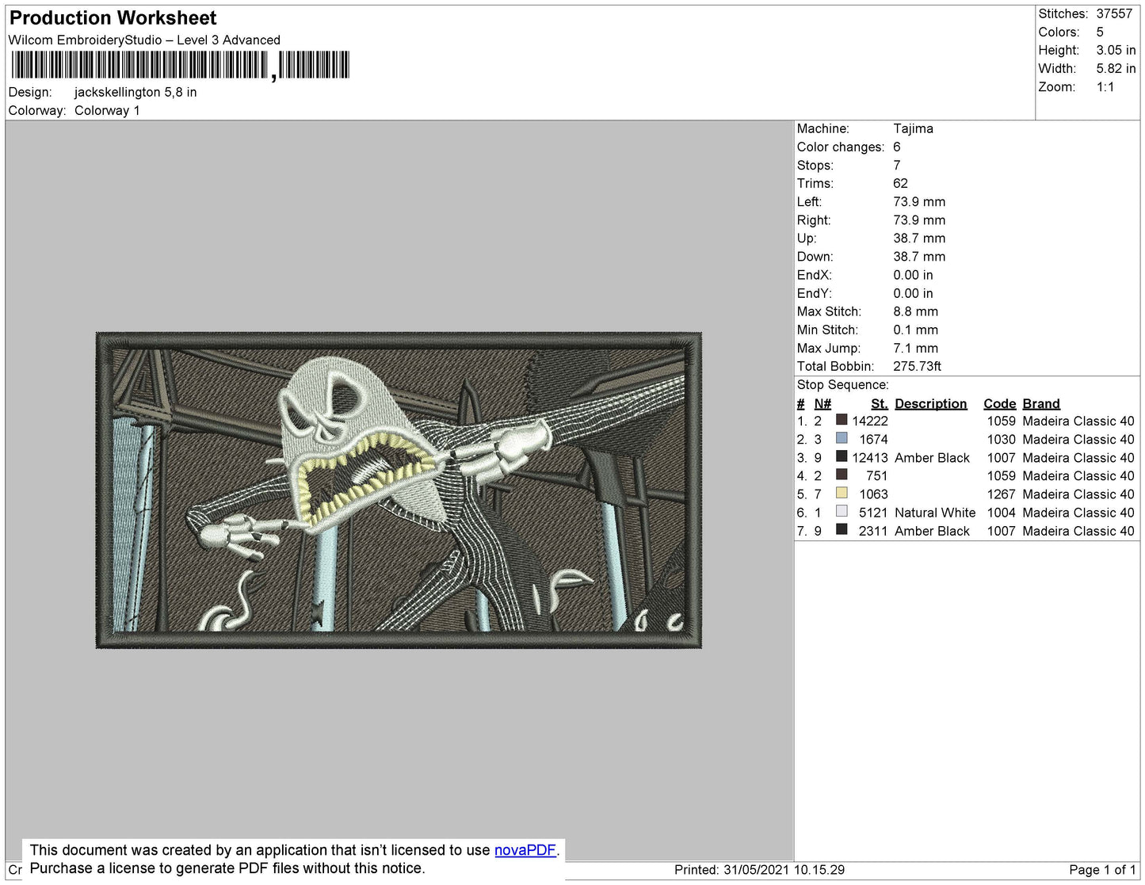Click stitch count 2311 in stop 7

click(x=873, y=532)
